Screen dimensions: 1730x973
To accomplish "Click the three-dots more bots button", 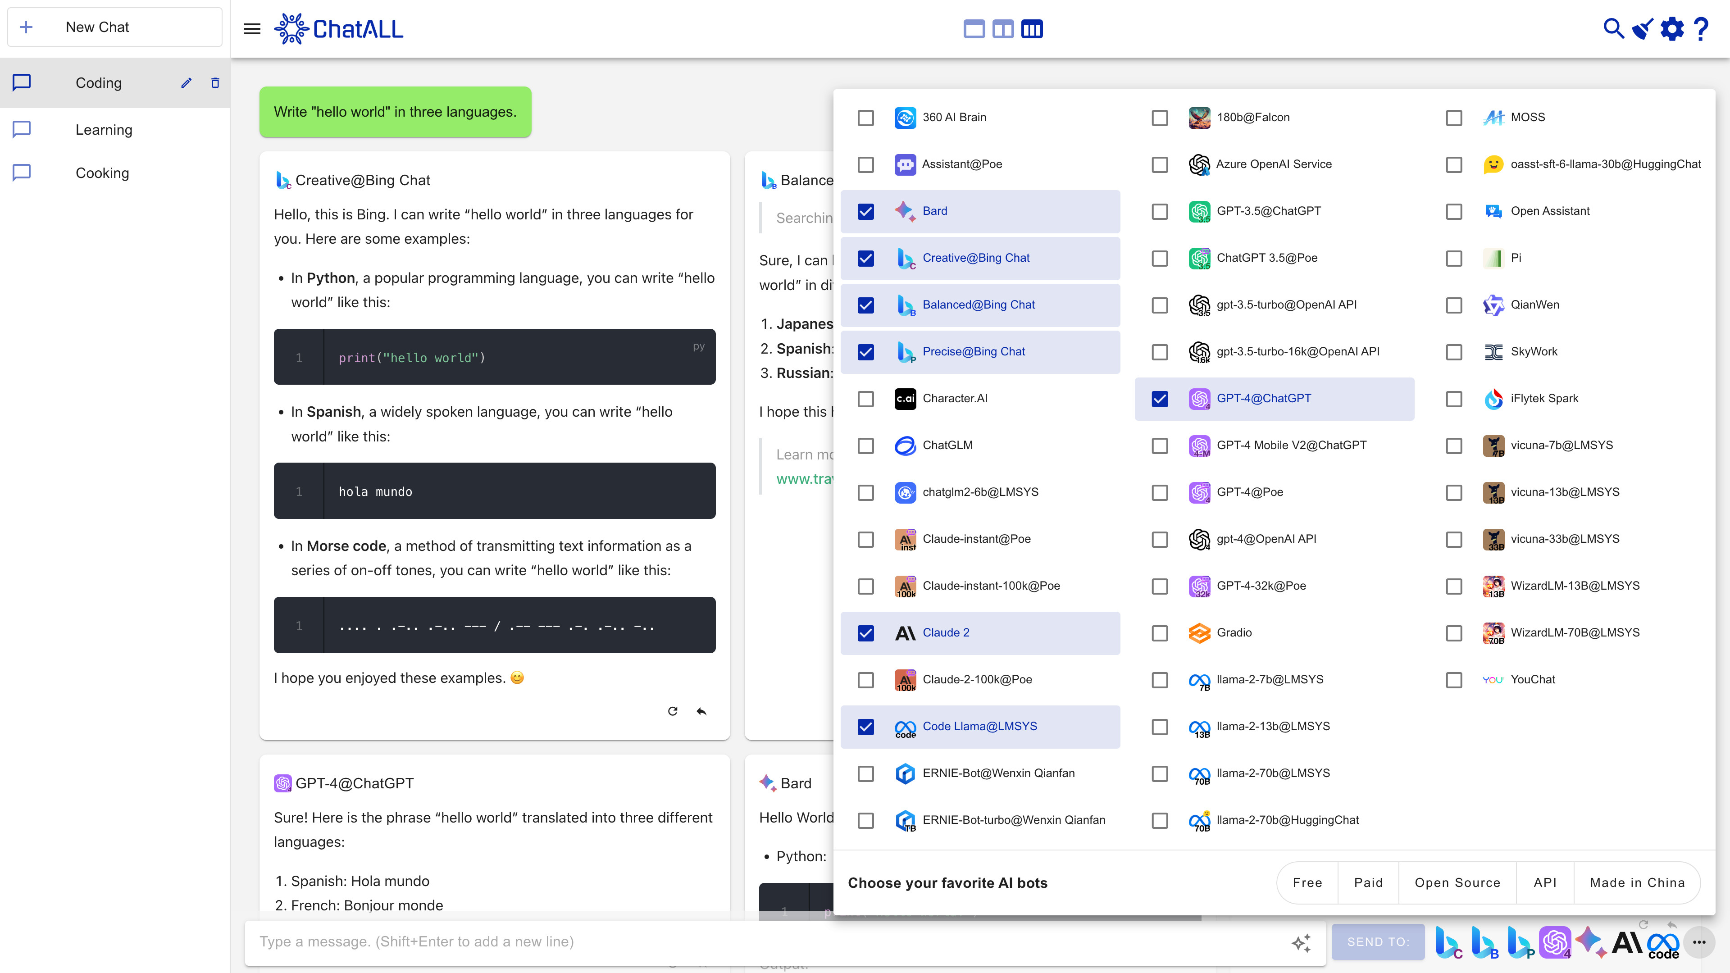I will coord(1699,942).
